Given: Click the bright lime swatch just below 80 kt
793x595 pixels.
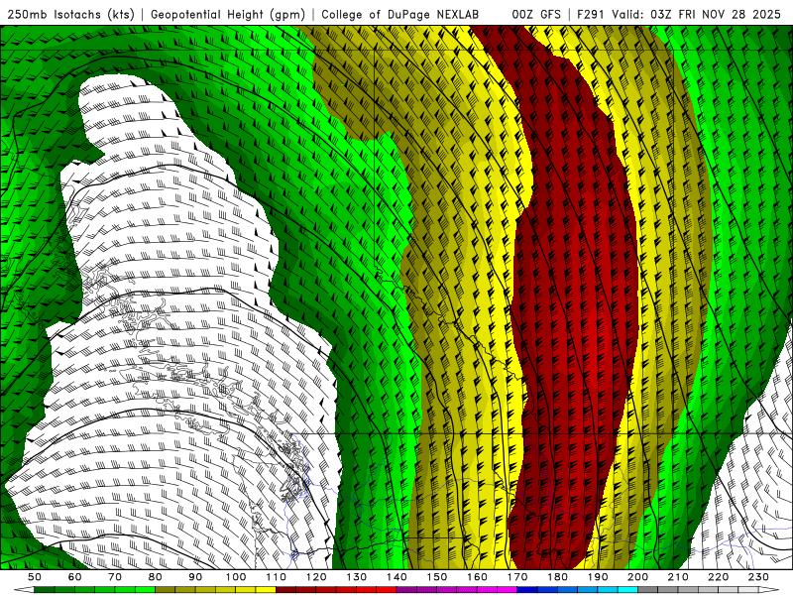Looking at the screenshot, I should click(x=145, y=589).
